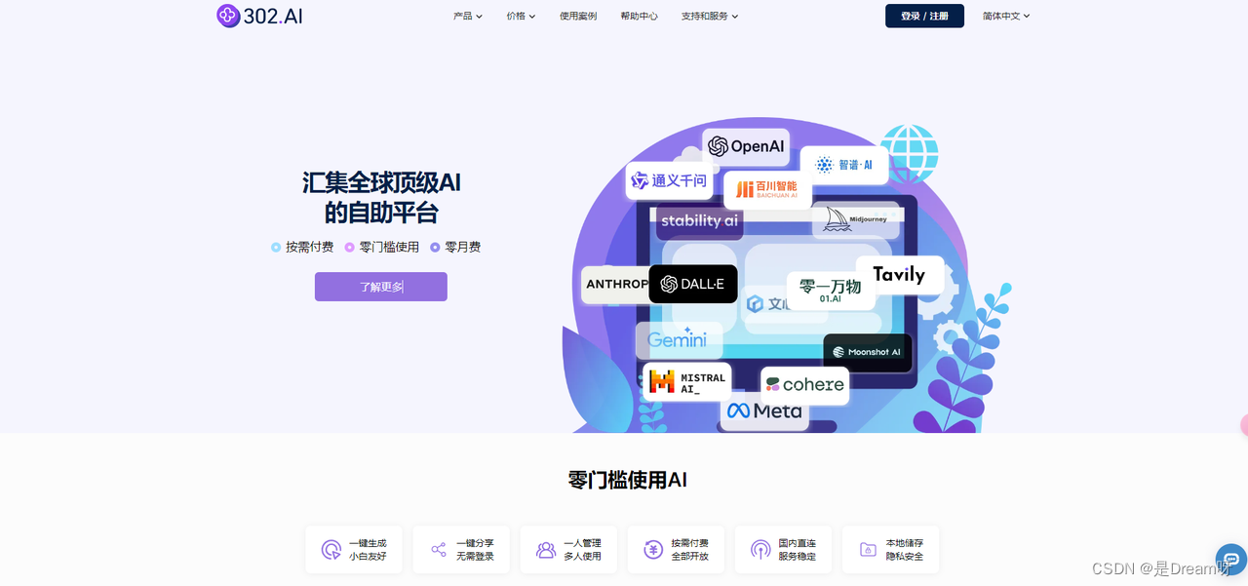The height and width of the screenshot is (586, 1248).
Task: Click the DALL·E logo card
Action: coord(693,284)
